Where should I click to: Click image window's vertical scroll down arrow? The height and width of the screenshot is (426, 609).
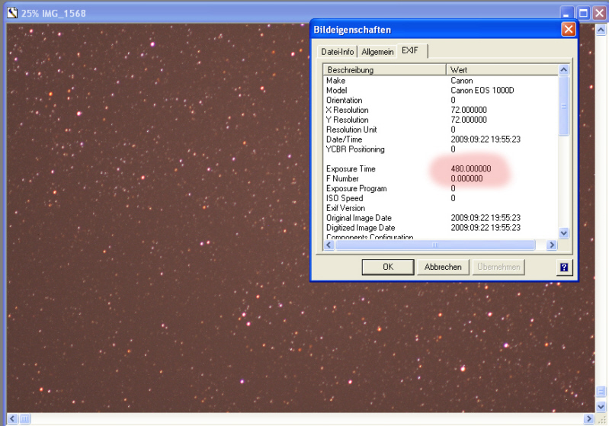601,407
